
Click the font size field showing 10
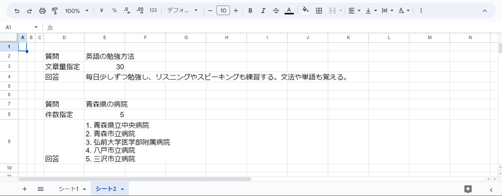tap(223, 11)
